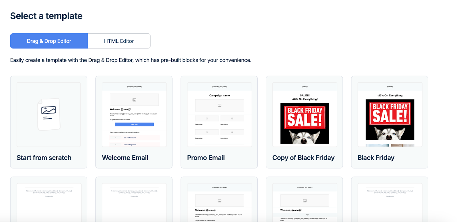Switch to the HTML Editor tab
Viewport: 457px width, 222px height.
pyautogui.click(x=119, y=41)
